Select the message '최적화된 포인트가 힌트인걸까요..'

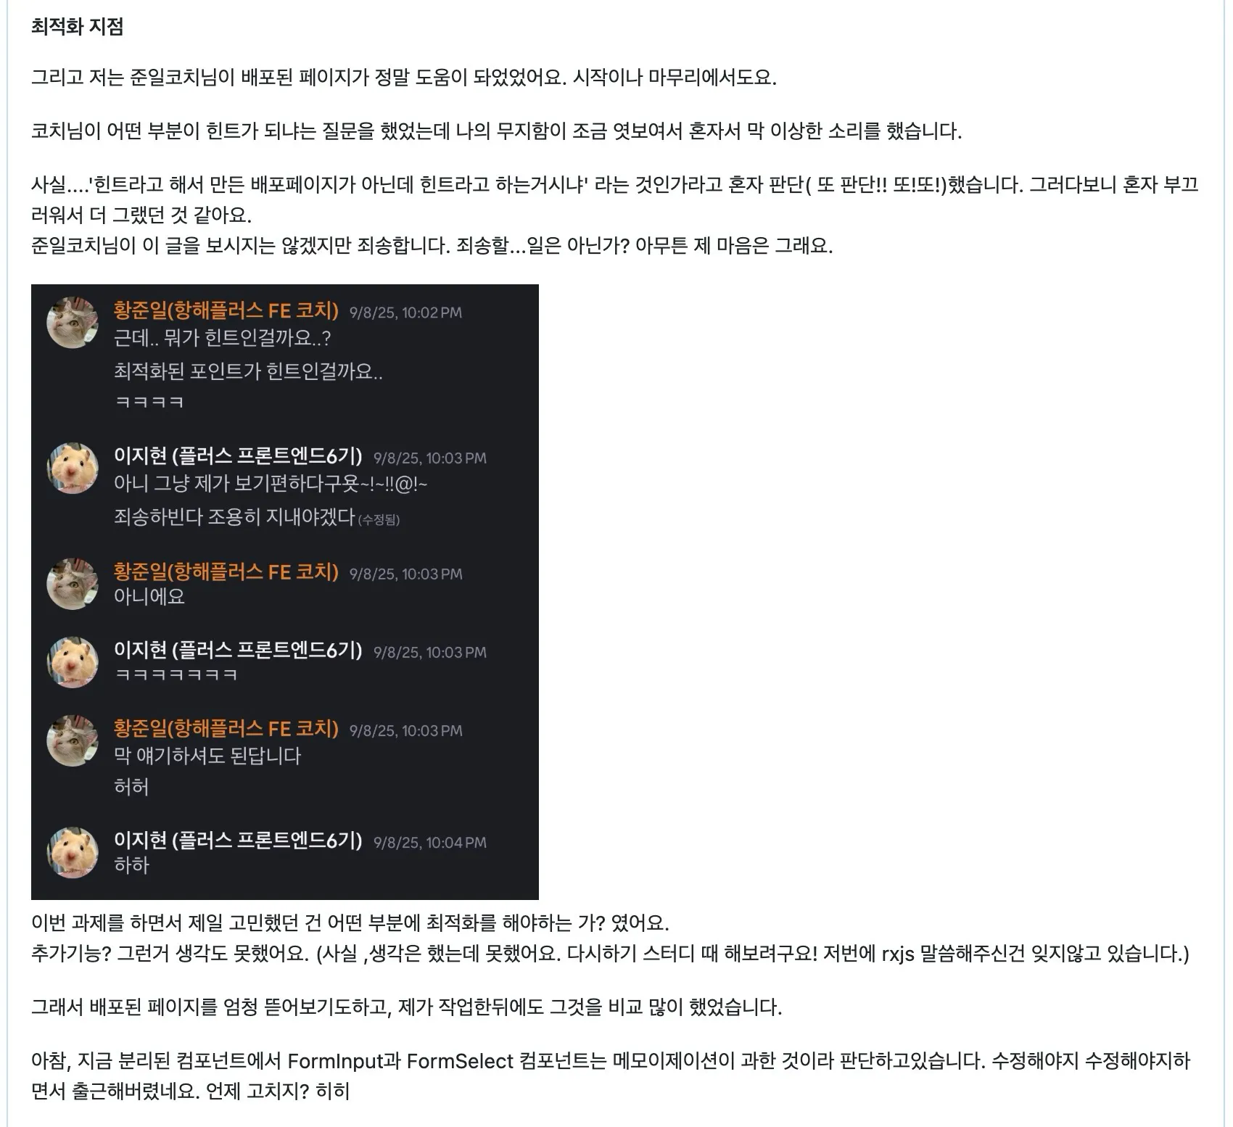pos(248,372)
